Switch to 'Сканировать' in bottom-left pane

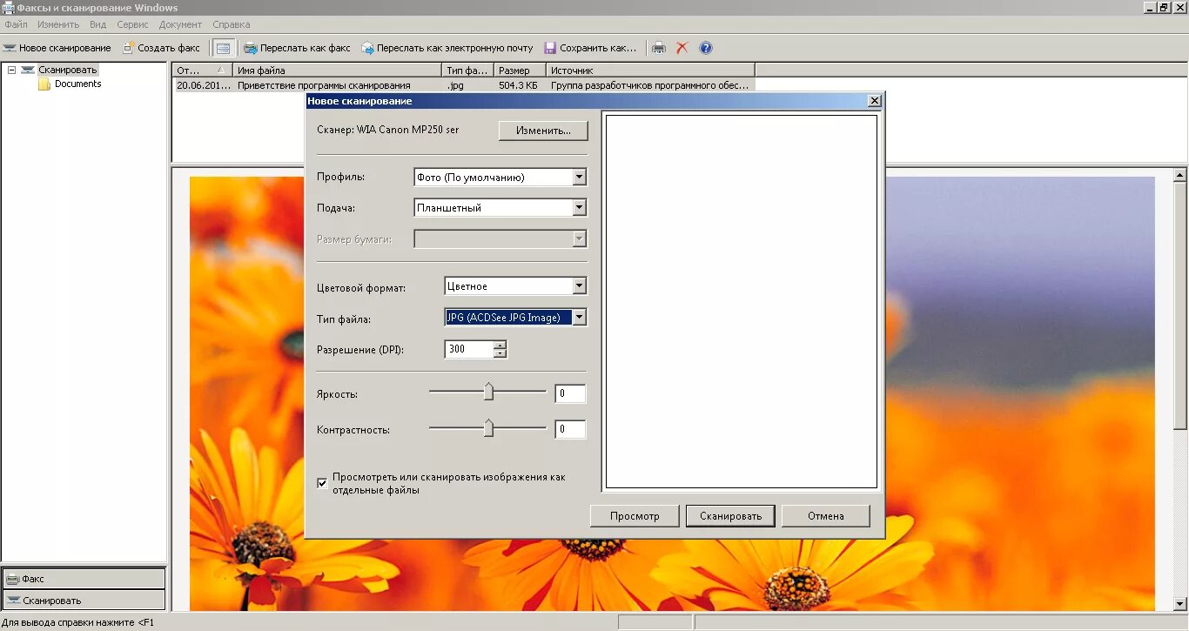(84, 601)
